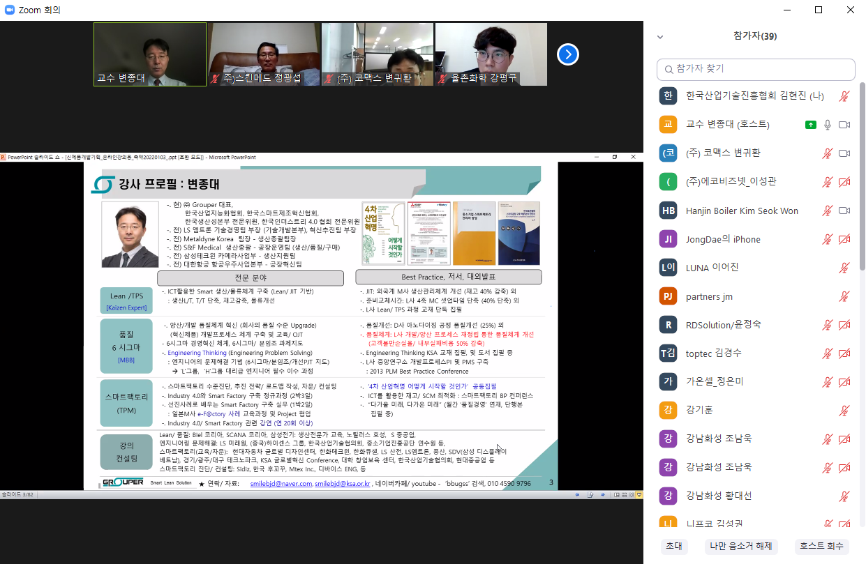Click the 참가자(39) panel title
Image resolution: width=866 pixels, height=564 pixels.
coord(755,36)
